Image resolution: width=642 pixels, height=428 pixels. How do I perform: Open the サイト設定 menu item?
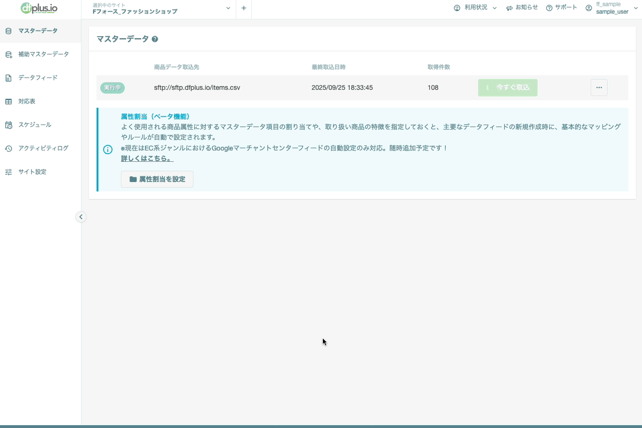(40, 172)
